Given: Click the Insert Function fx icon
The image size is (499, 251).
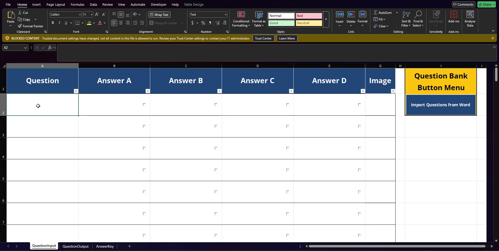Looking at the screenshot, I should click(50, 48).
